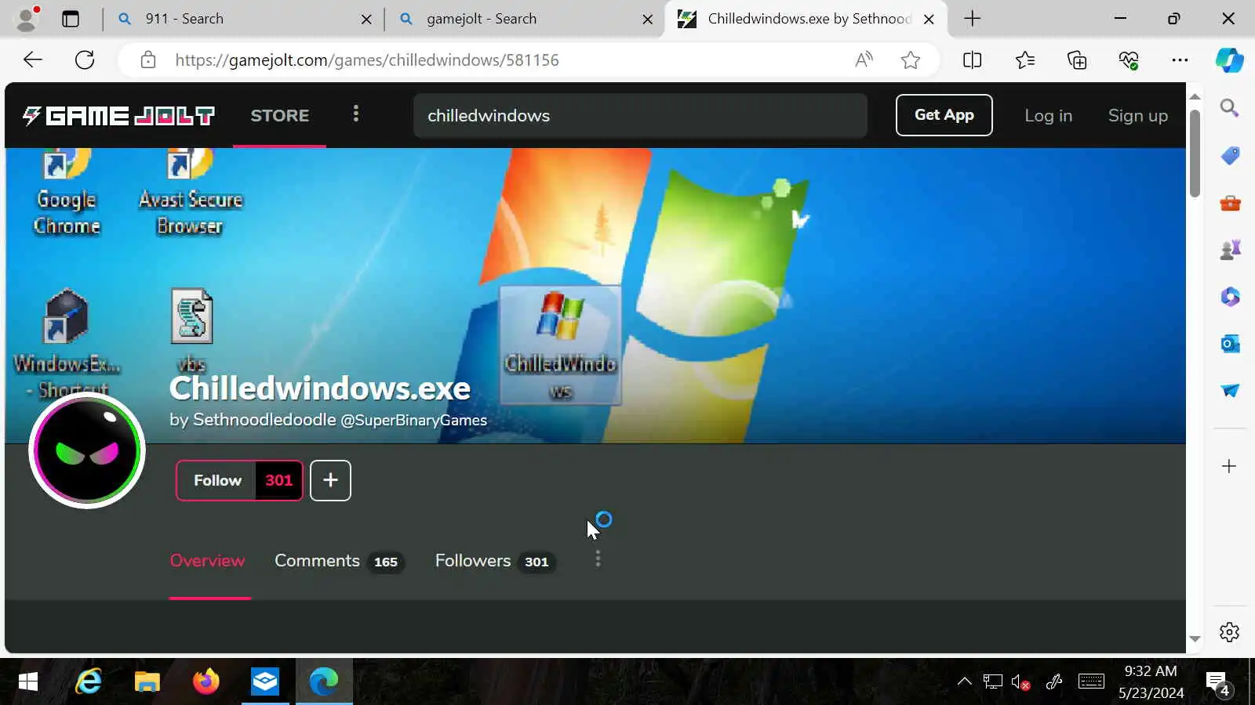Toggle the split screen view

[973, 60]
